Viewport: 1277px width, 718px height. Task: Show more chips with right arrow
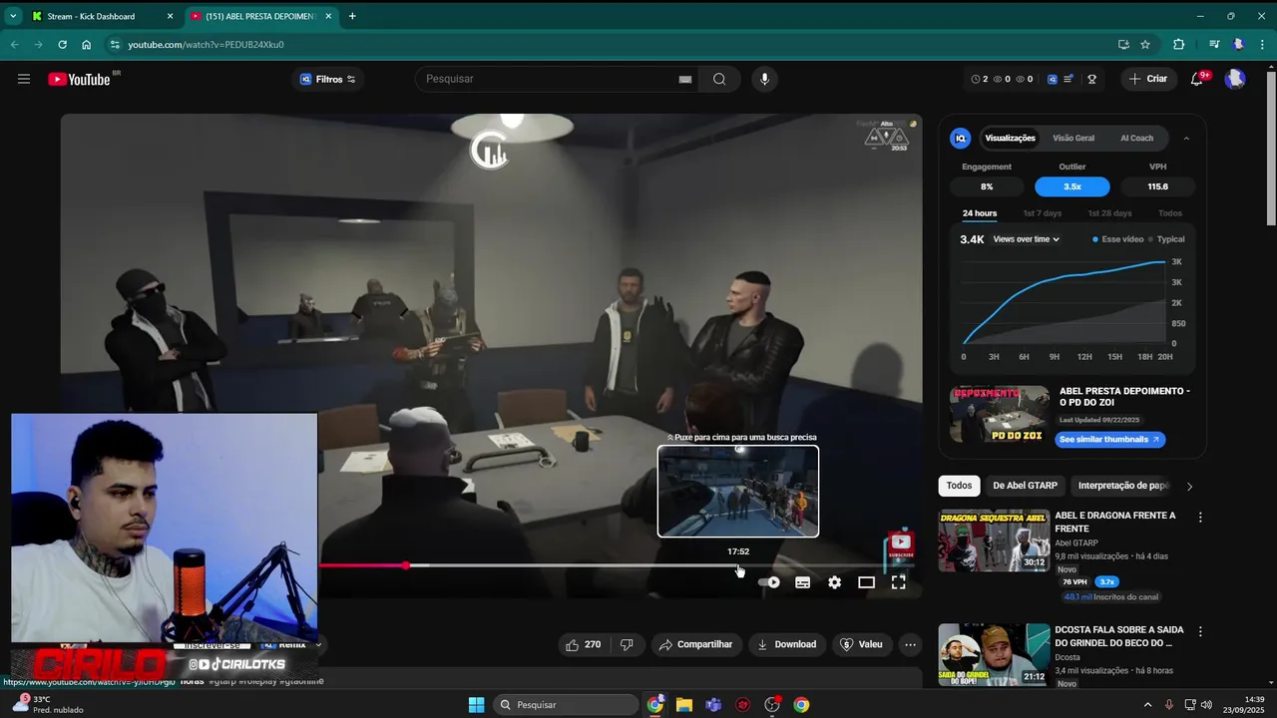[1189, 486]
